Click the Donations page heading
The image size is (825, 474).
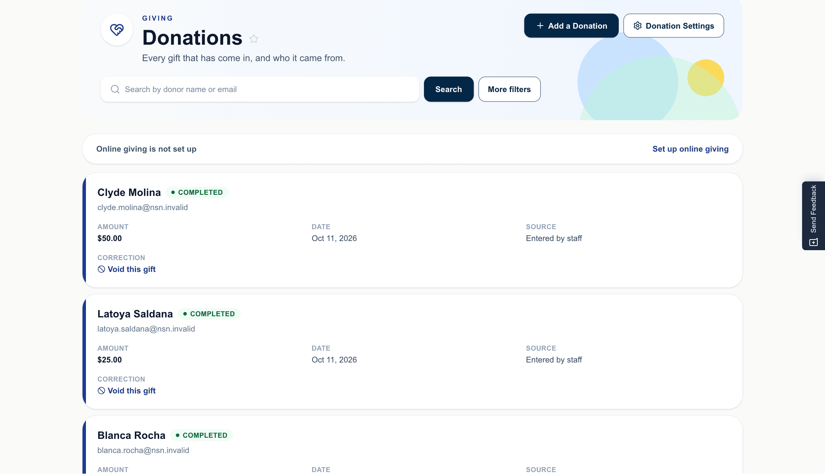click(x=192, y=38)
